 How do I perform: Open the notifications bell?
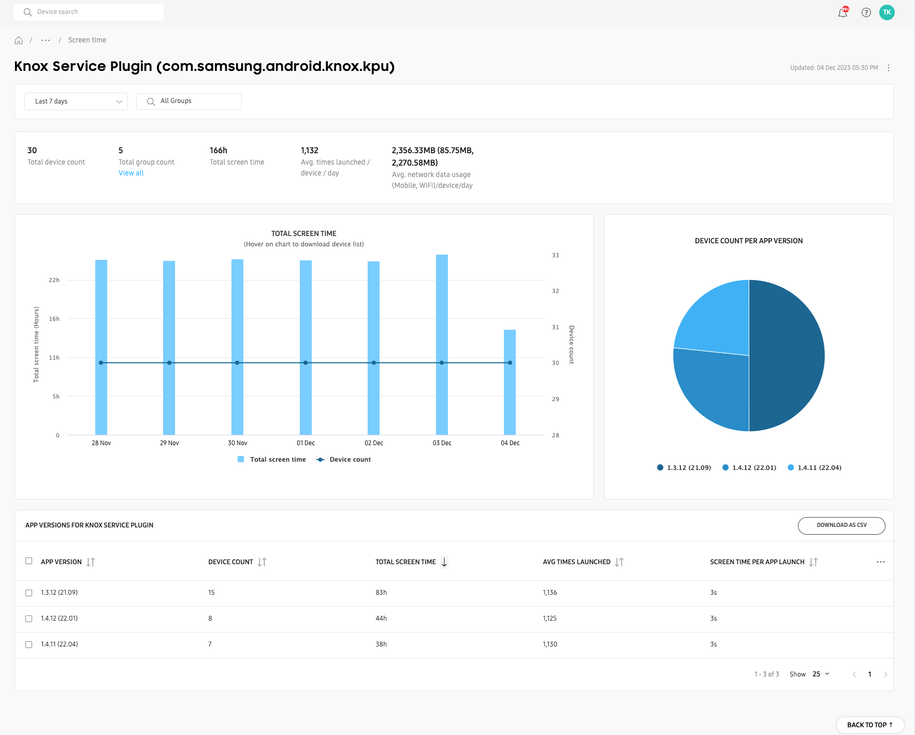843,12
